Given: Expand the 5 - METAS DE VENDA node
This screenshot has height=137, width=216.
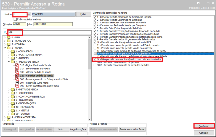Looking at the screenshot, I should [x=9, y=89].
